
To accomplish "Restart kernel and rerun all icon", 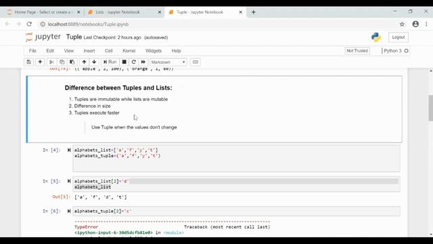I will 143,62.
